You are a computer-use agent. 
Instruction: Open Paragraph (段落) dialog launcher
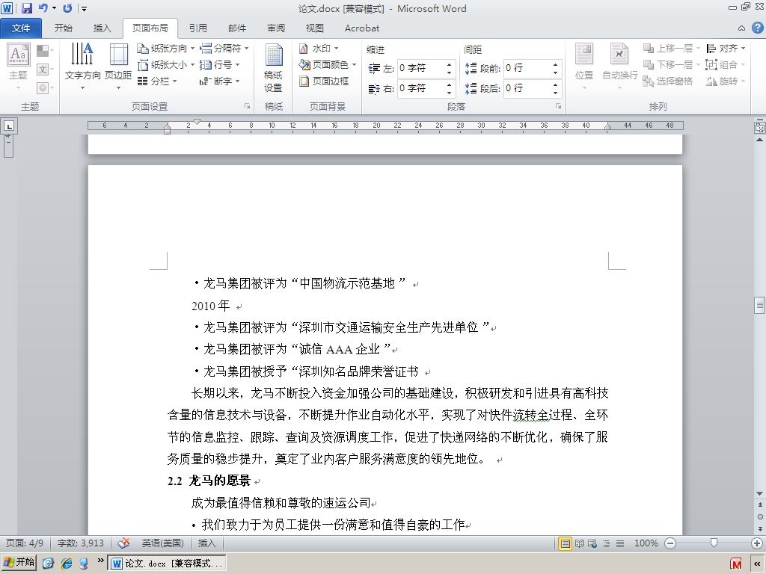click(558, 106)
